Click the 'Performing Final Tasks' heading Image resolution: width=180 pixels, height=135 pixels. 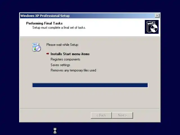click(x=44, y=23)
